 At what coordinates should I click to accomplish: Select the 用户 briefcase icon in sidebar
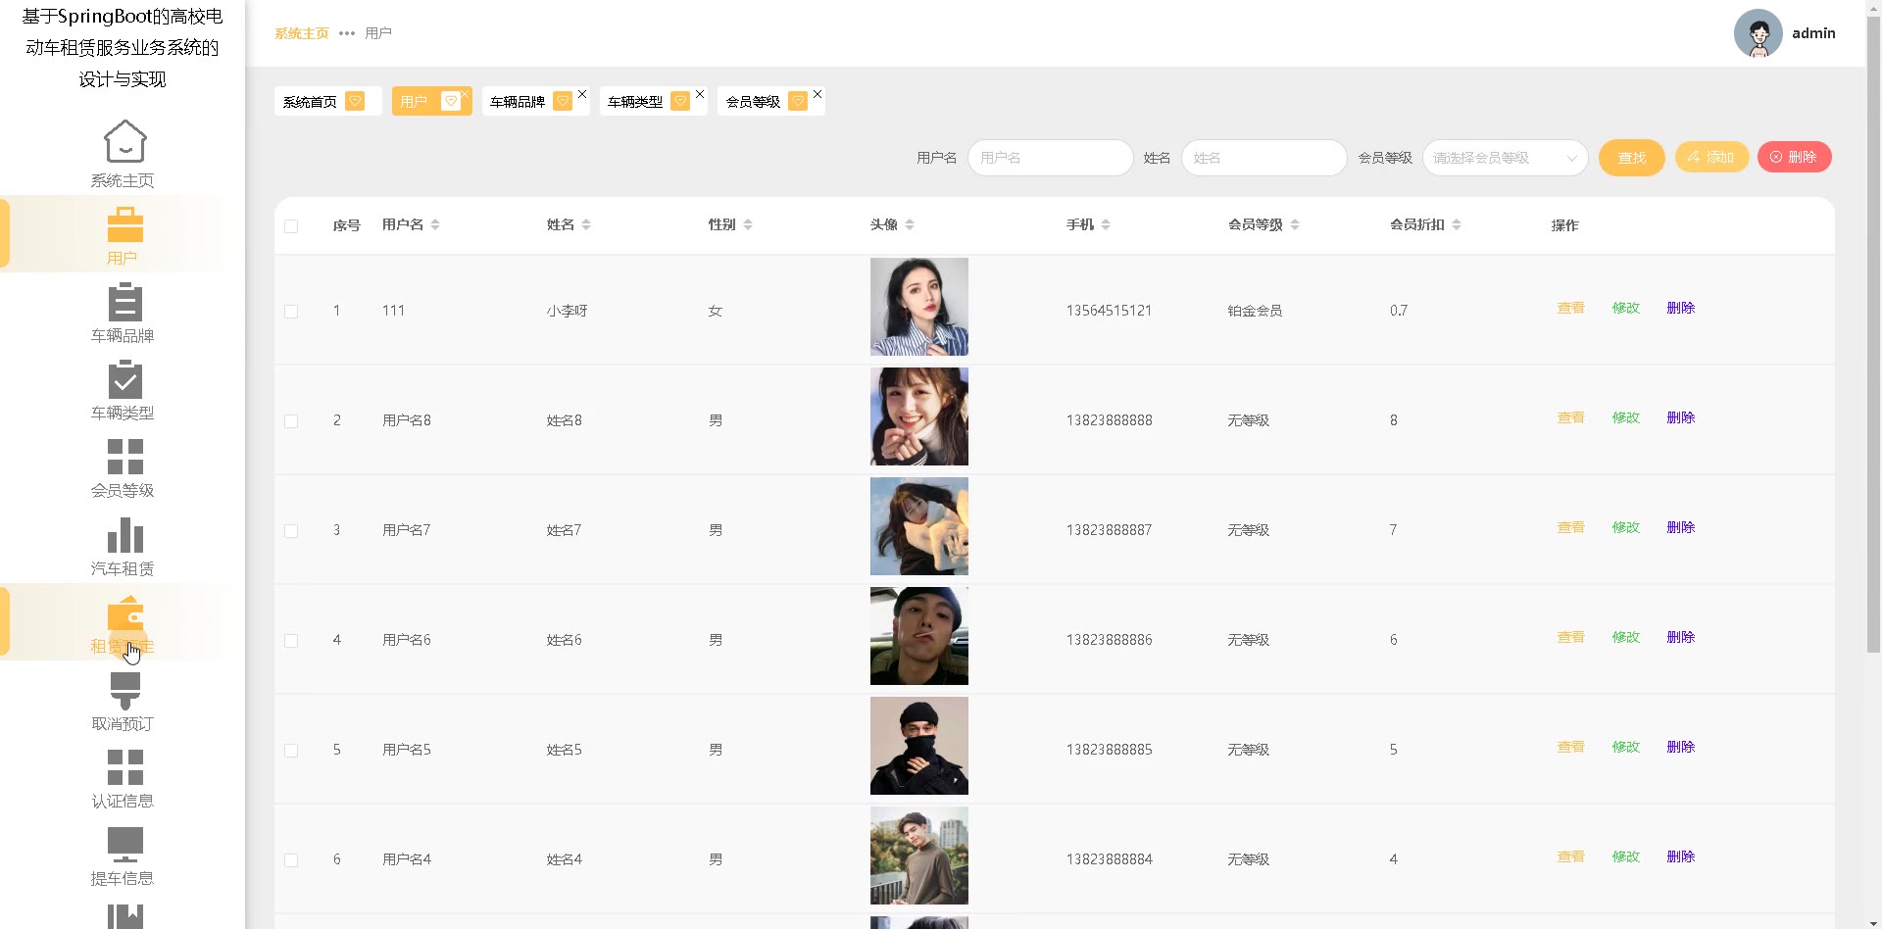(x=124, y=224)
